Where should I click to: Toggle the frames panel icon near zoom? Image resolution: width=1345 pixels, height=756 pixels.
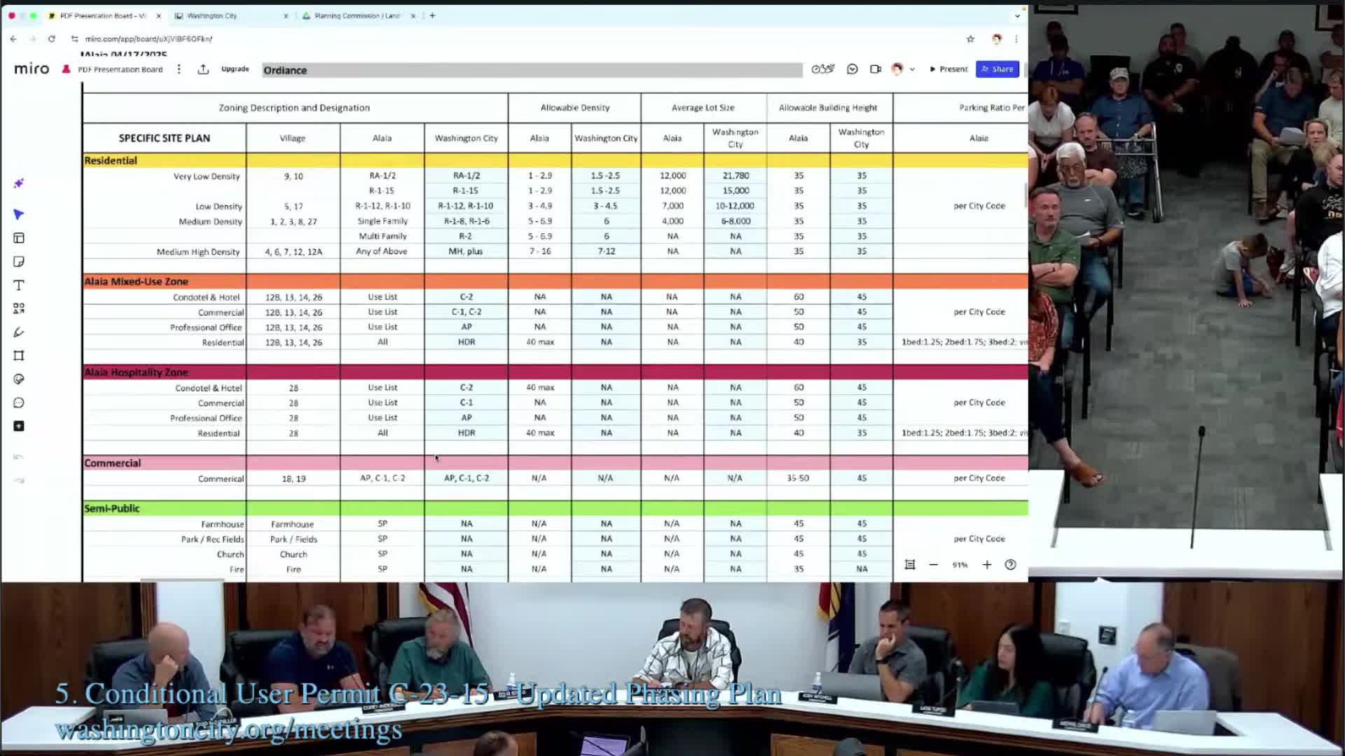click(909, 565)
